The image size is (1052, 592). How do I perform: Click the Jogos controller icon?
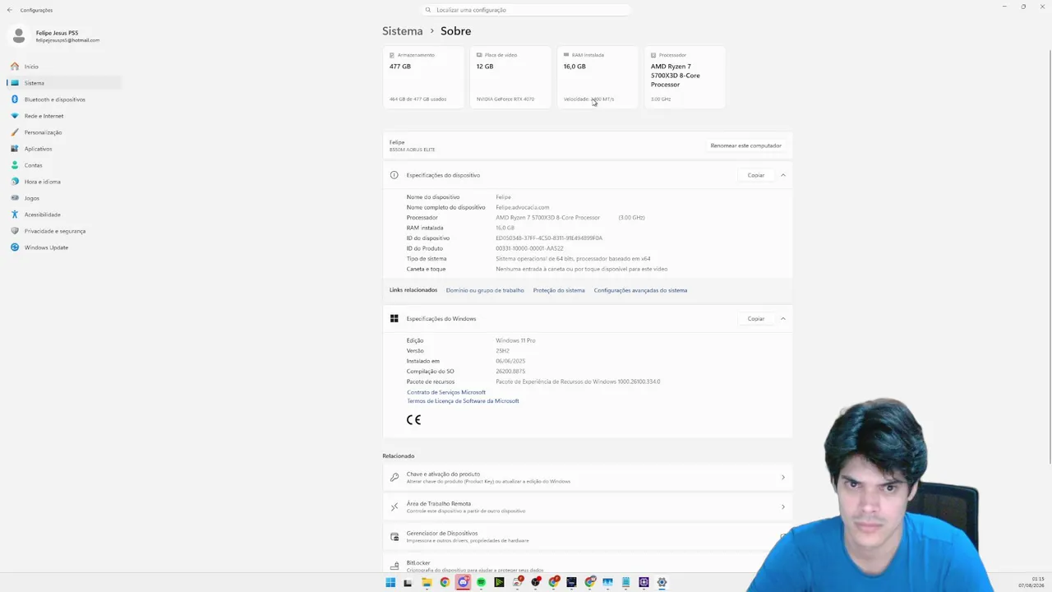click(x=15, y=198)
